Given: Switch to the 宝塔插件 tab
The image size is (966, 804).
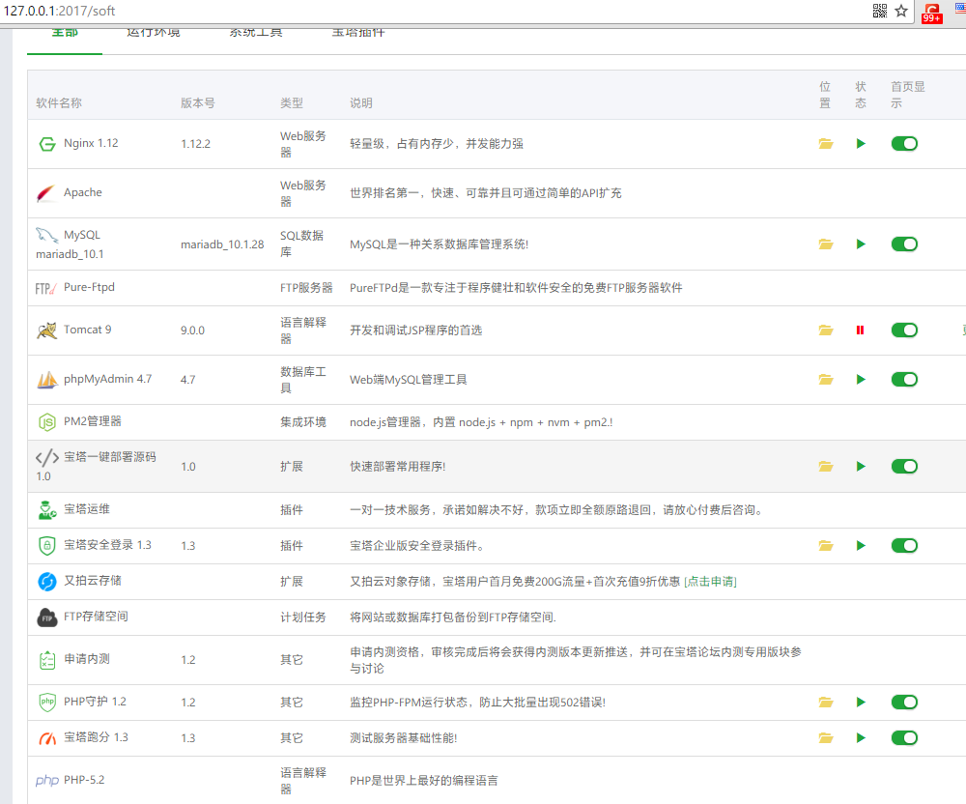Looking at the screenshot, I should click(x=358, y=32).
